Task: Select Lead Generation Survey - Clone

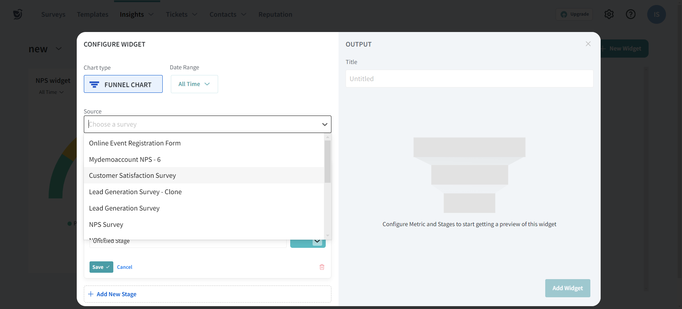Action: click(x=135, y=192)
